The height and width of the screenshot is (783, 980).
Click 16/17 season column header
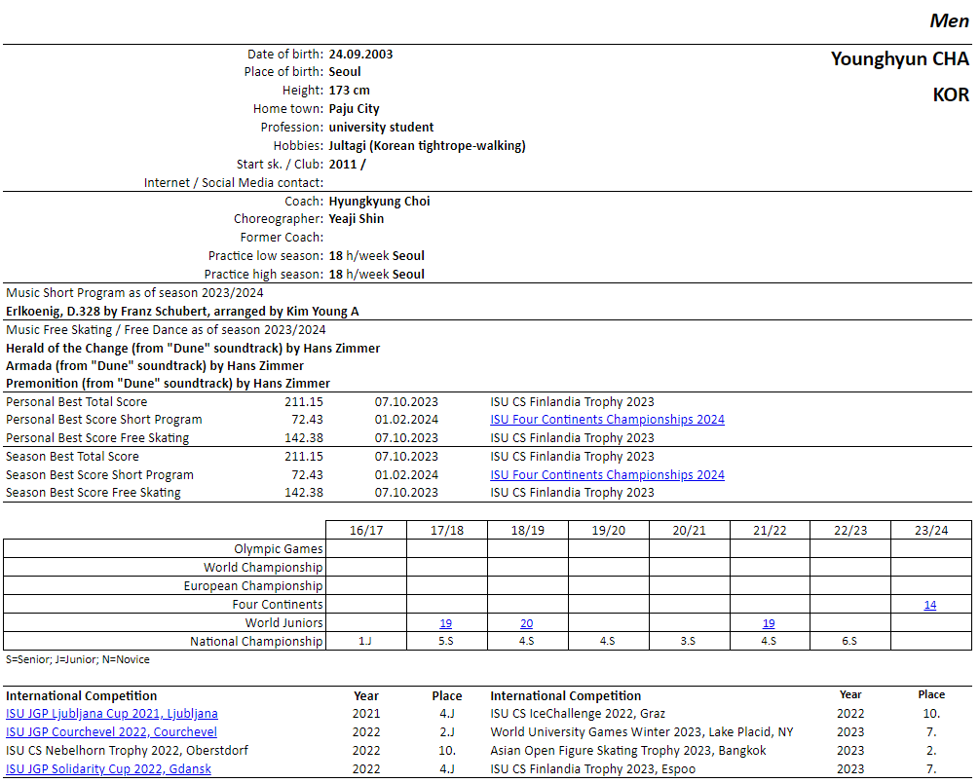click(x=366, y=531)
